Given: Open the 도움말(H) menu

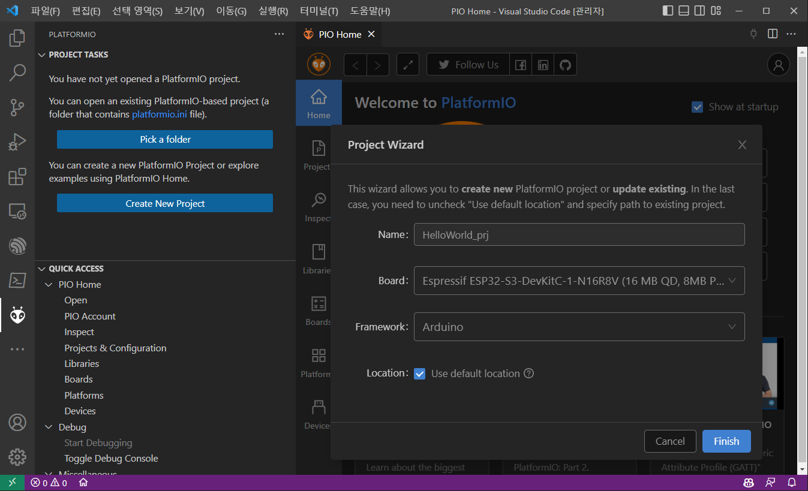Looking at the screenshot, I should 370,11.
